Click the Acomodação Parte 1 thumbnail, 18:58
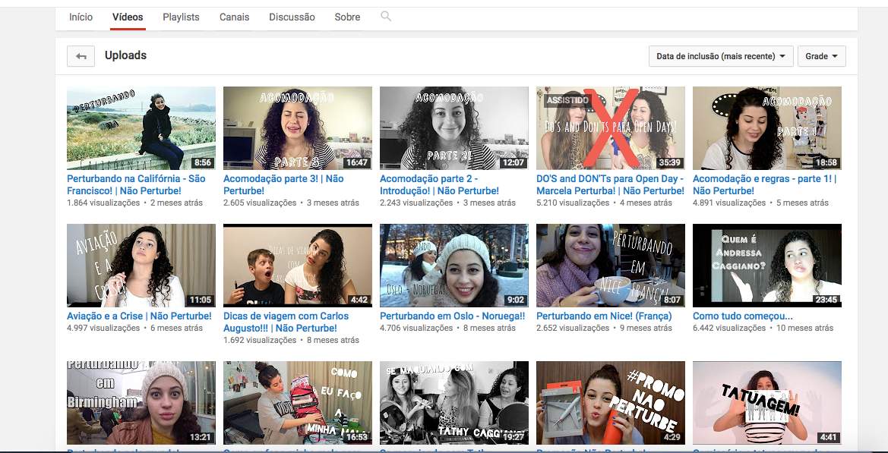This screenshot has height=453, width=888. [x=766, y=128]
